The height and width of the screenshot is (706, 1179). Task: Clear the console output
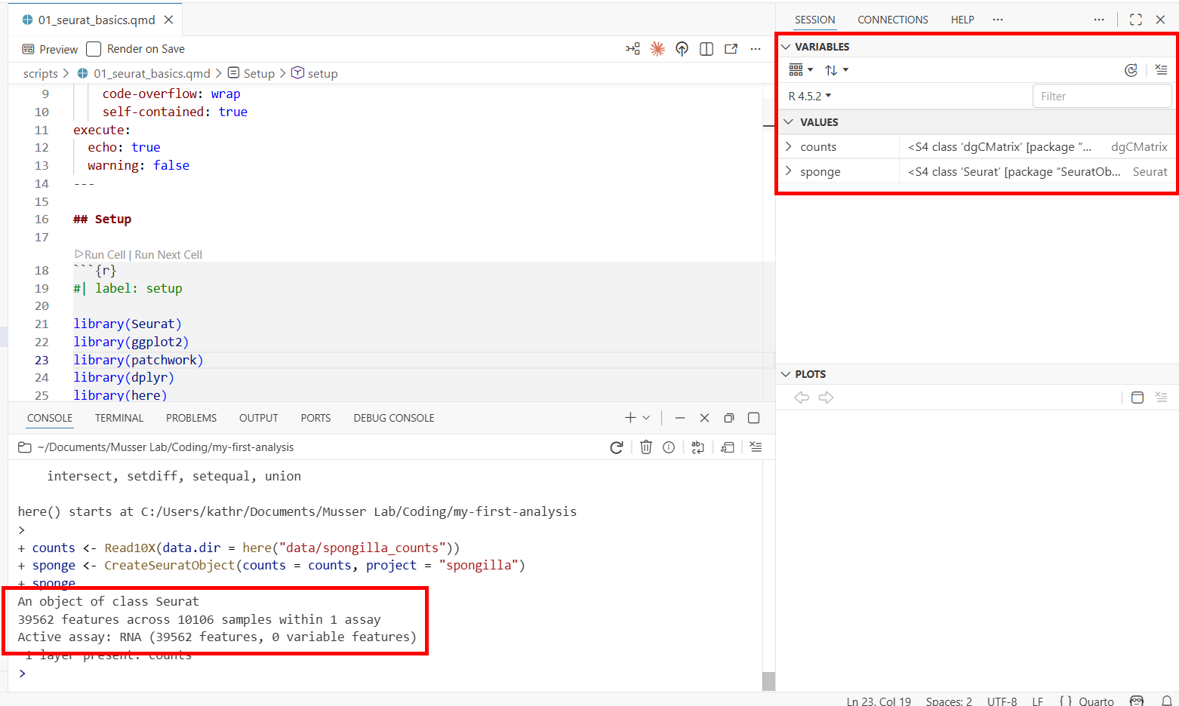tap(756, 447)
